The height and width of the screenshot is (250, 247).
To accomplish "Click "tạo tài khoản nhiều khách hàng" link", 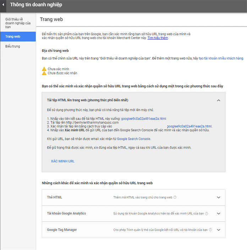I will point(221,58).
